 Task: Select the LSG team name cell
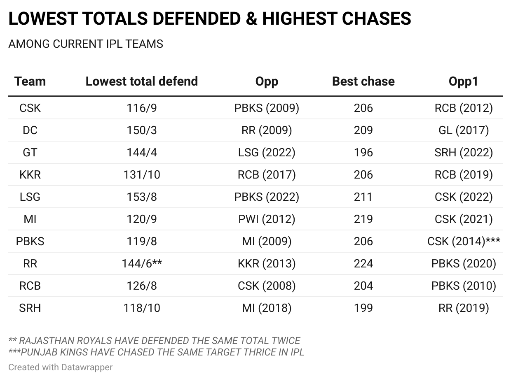tap(30, 197)
